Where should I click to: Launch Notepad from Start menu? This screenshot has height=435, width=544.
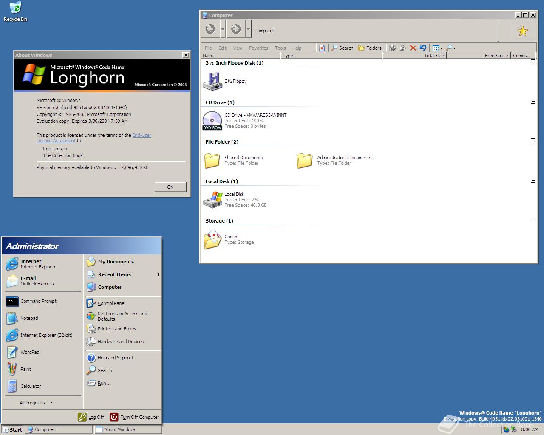coord(42,318)
